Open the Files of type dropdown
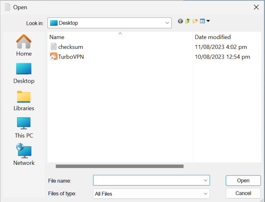This screenshot has height=202, width=265. [x=151, y=194]
